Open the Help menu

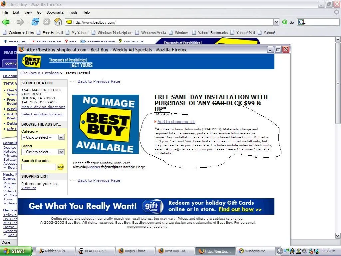point(86,12)
